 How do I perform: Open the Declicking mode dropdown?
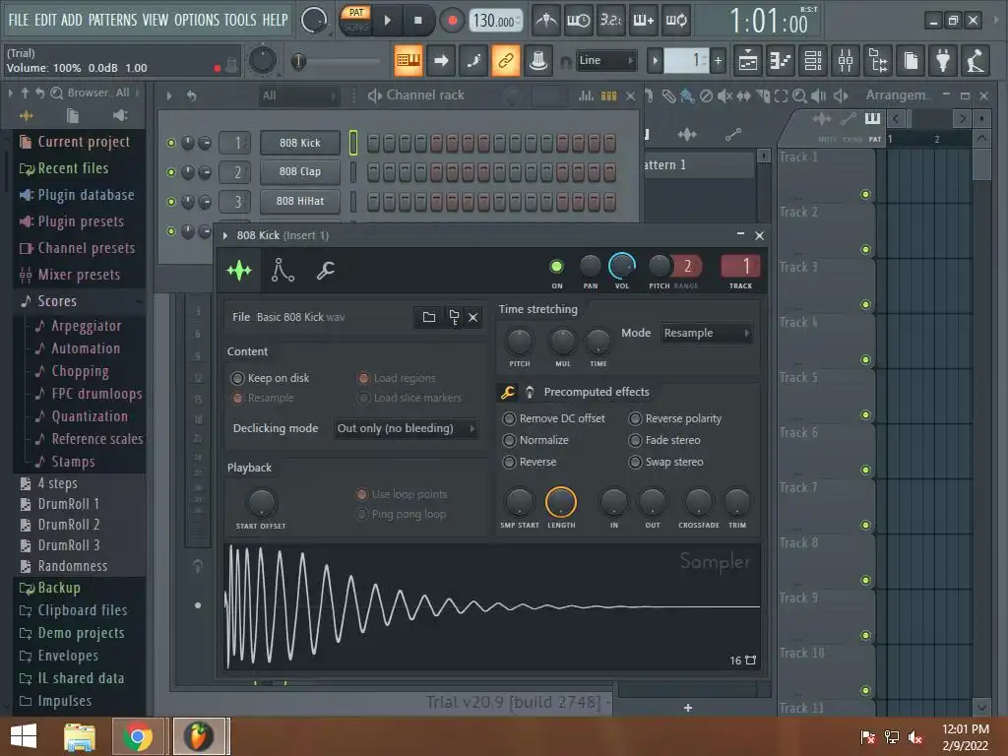406,429
